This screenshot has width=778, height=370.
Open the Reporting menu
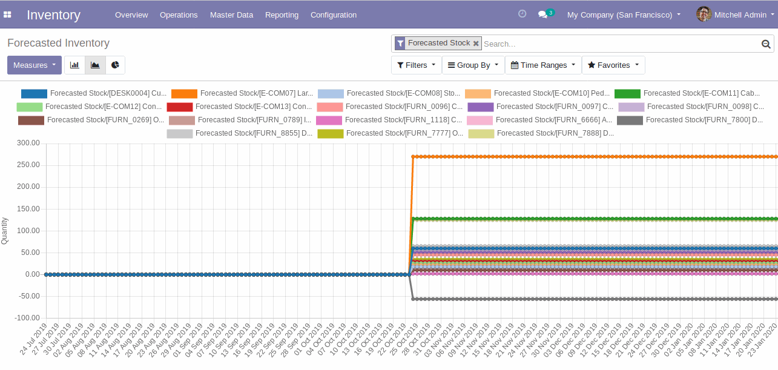tap(282, 15)
